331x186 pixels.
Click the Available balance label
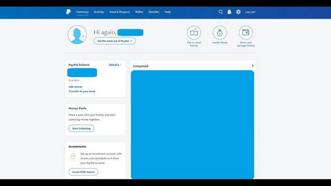[74, 81]
